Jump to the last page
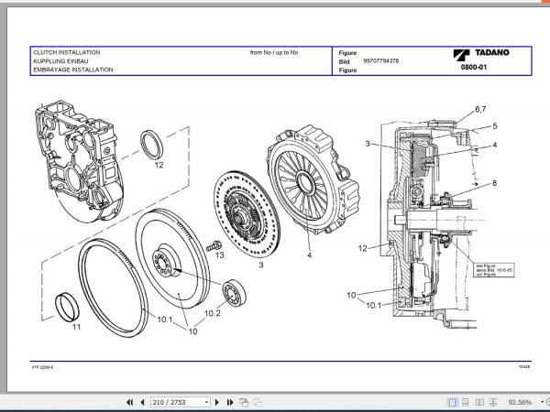 pos(230,402)
